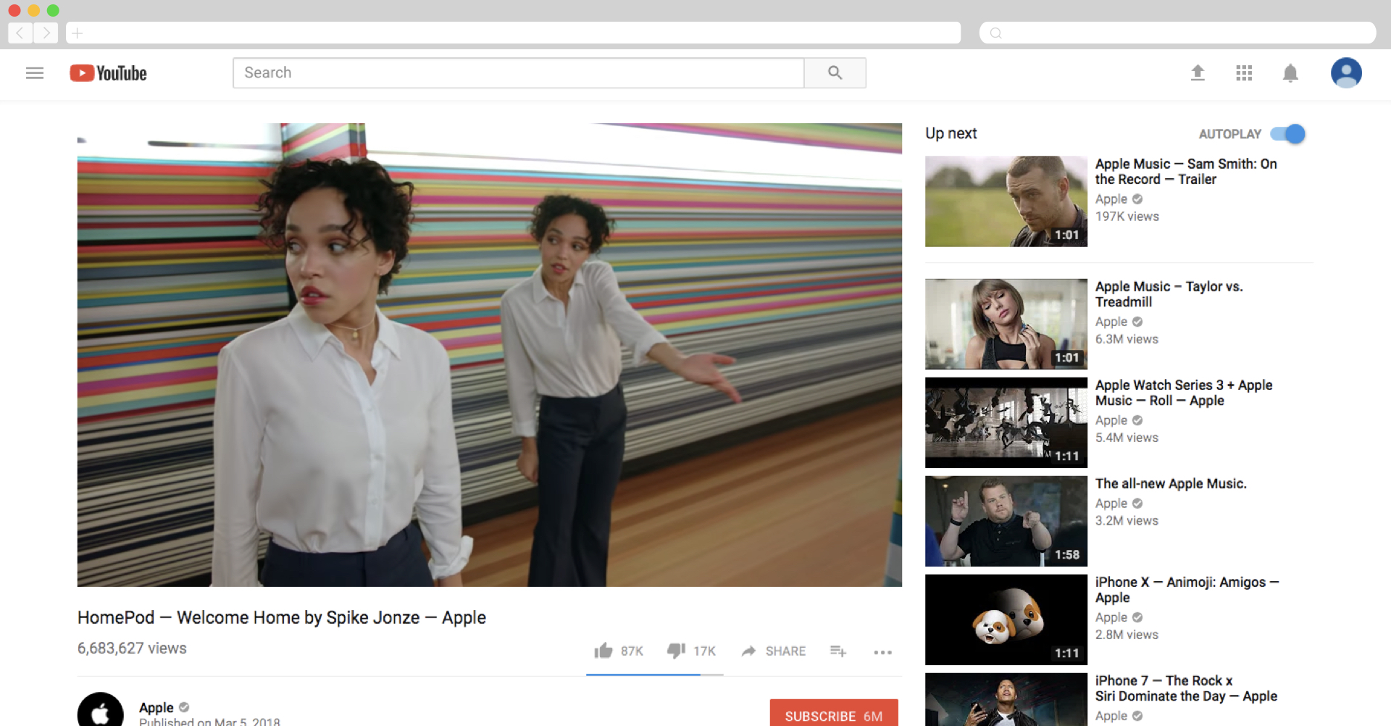The height and width of the screenshot is (726, 1391).
Task: Dislike the video with the thumbs-down icon
Action: (x=676, y=651)
